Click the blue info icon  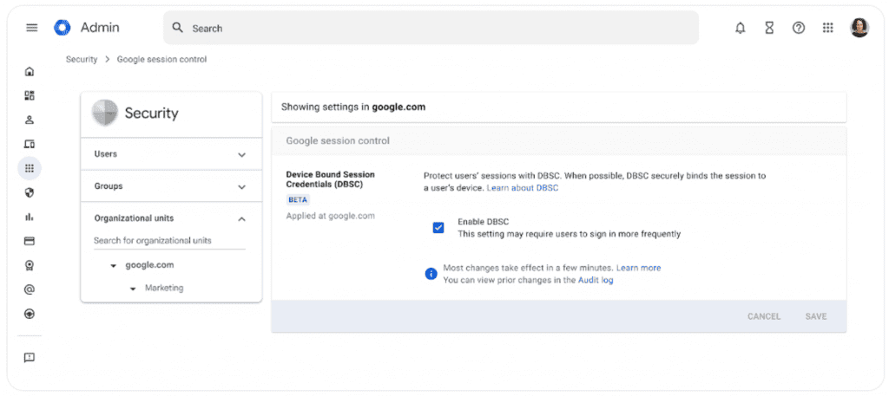coord(431,274)
